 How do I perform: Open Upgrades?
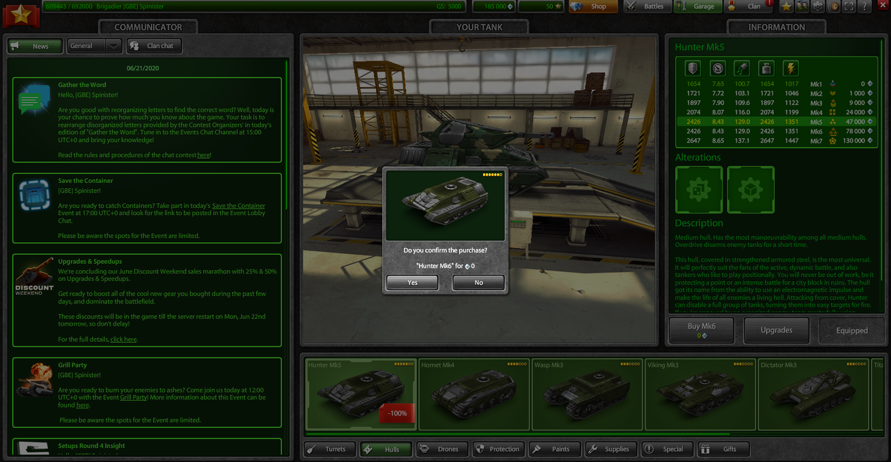point(776,330)
